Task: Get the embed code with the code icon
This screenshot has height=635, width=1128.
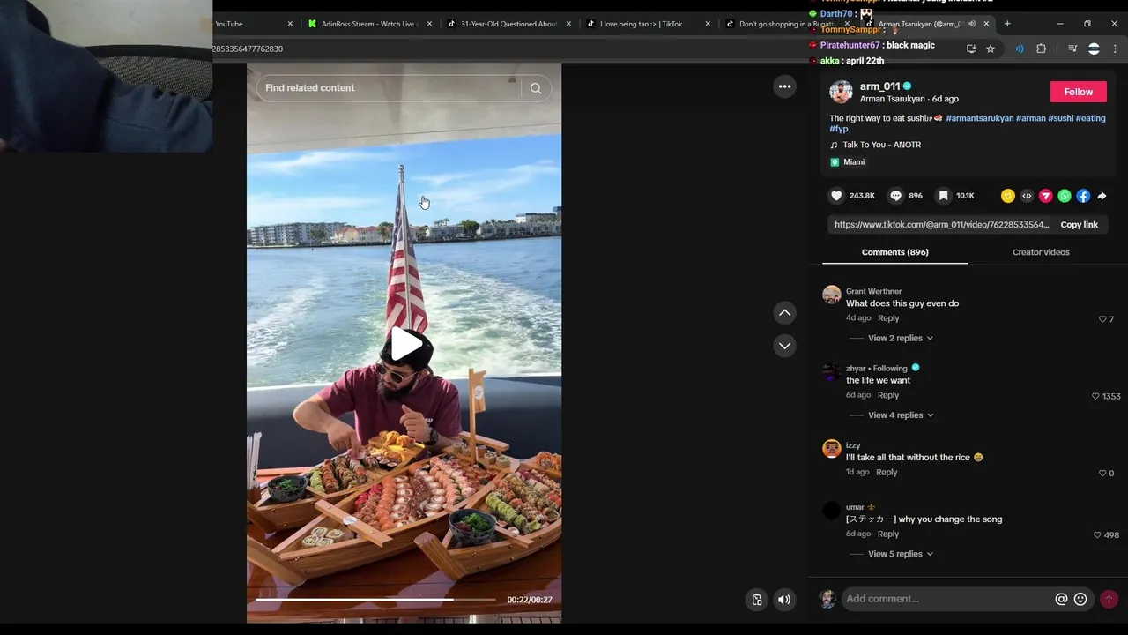Action: click(x=1027, y=196)
